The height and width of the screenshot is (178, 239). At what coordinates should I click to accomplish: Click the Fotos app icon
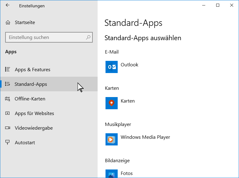112,173
